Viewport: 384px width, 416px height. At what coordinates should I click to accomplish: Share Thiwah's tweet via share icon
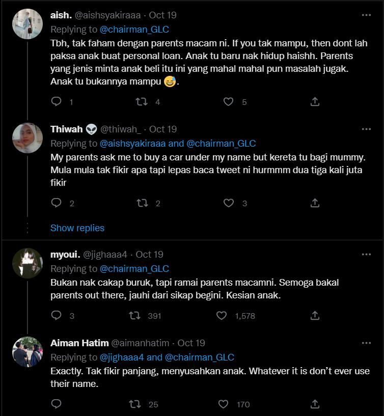pyautogui.click(x=315, y=203)
